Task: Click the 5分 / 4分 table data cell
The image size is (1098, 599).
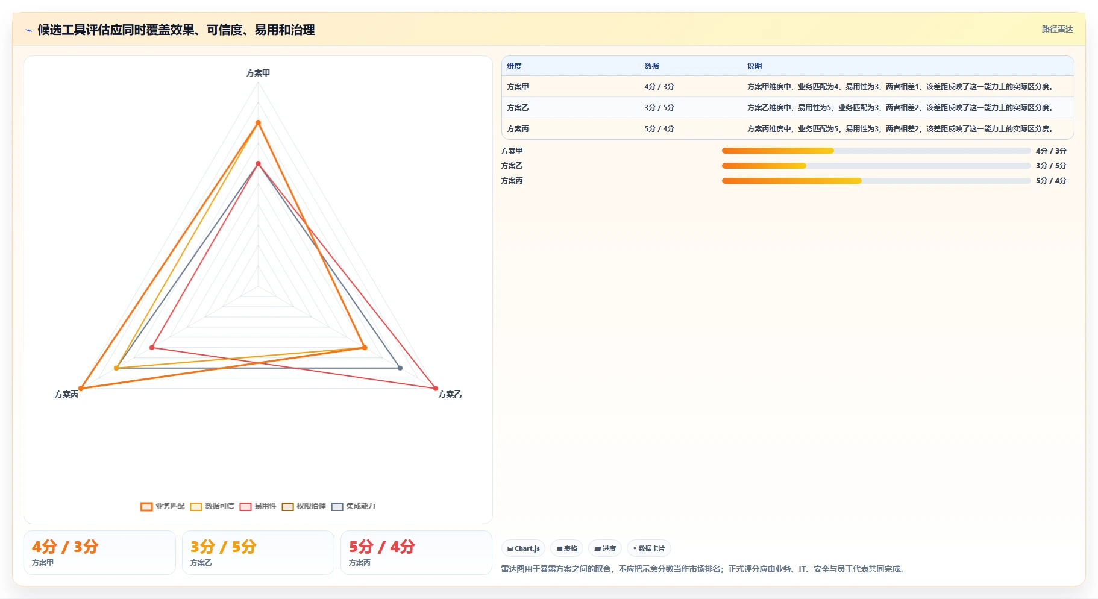Action: pyautogui.click(x=659, y=129)
